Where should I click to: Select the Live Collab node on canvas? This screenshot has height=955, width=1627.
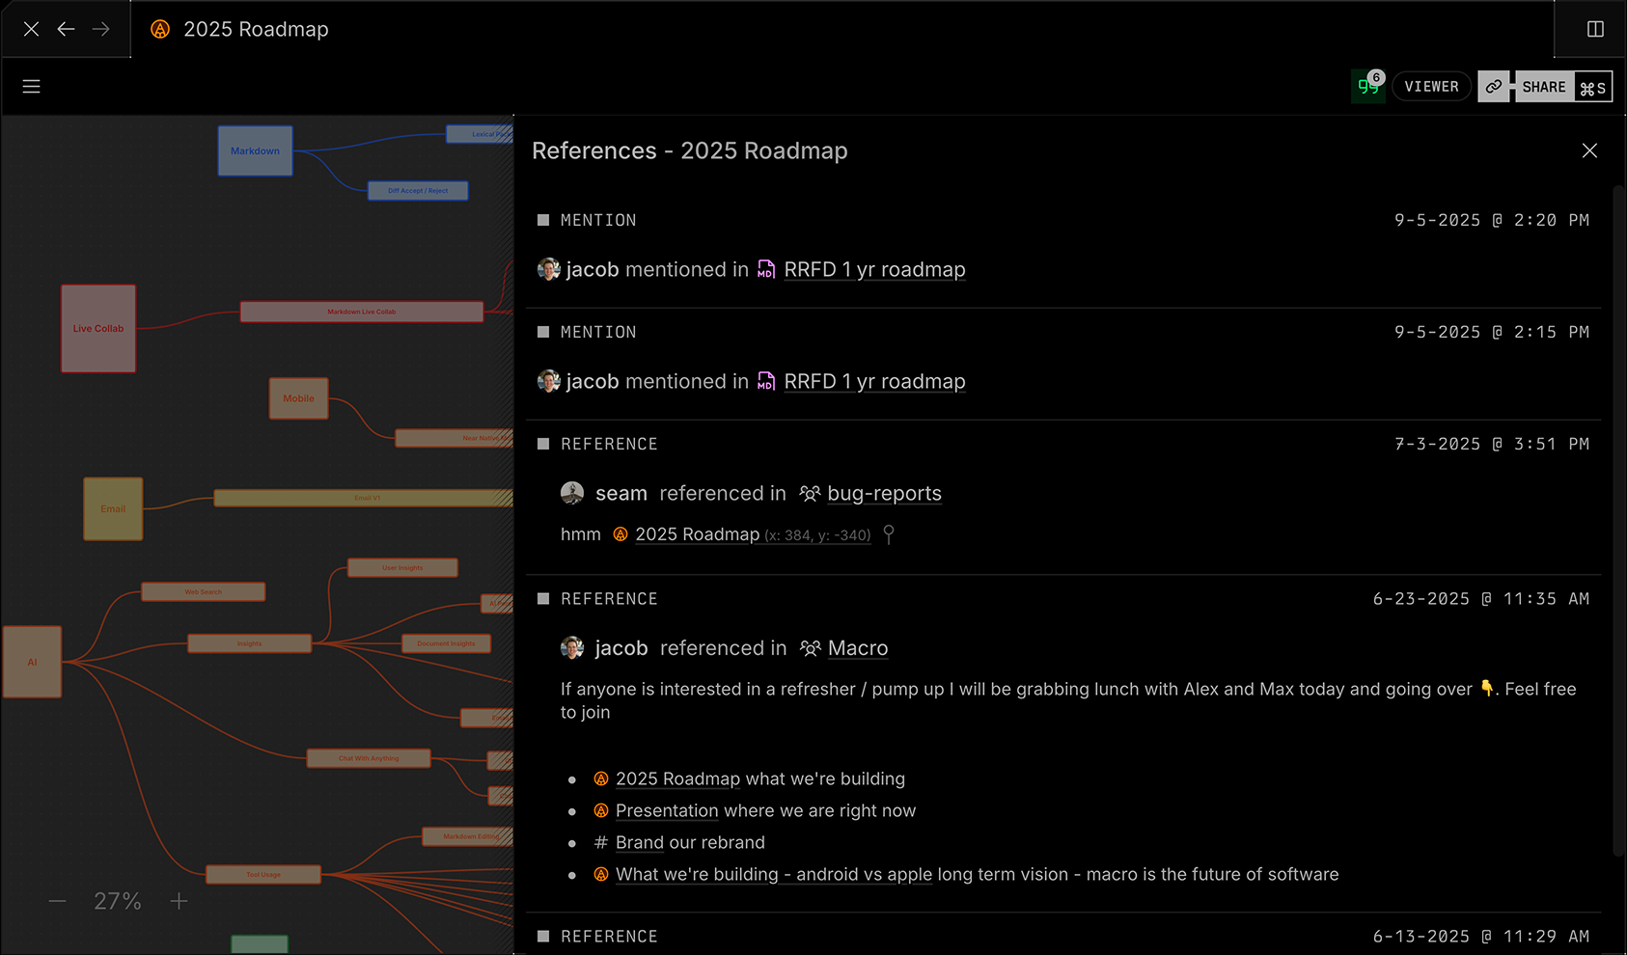click(98, 328)
